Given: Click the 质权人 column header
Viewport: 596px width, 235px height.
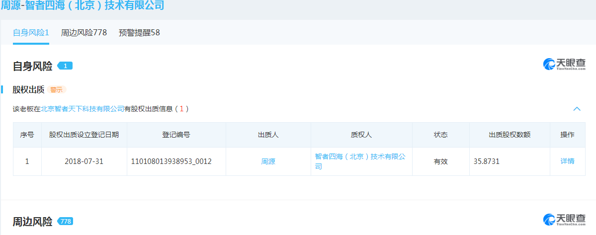Looking at the screenshot, I should coord(361,135).
